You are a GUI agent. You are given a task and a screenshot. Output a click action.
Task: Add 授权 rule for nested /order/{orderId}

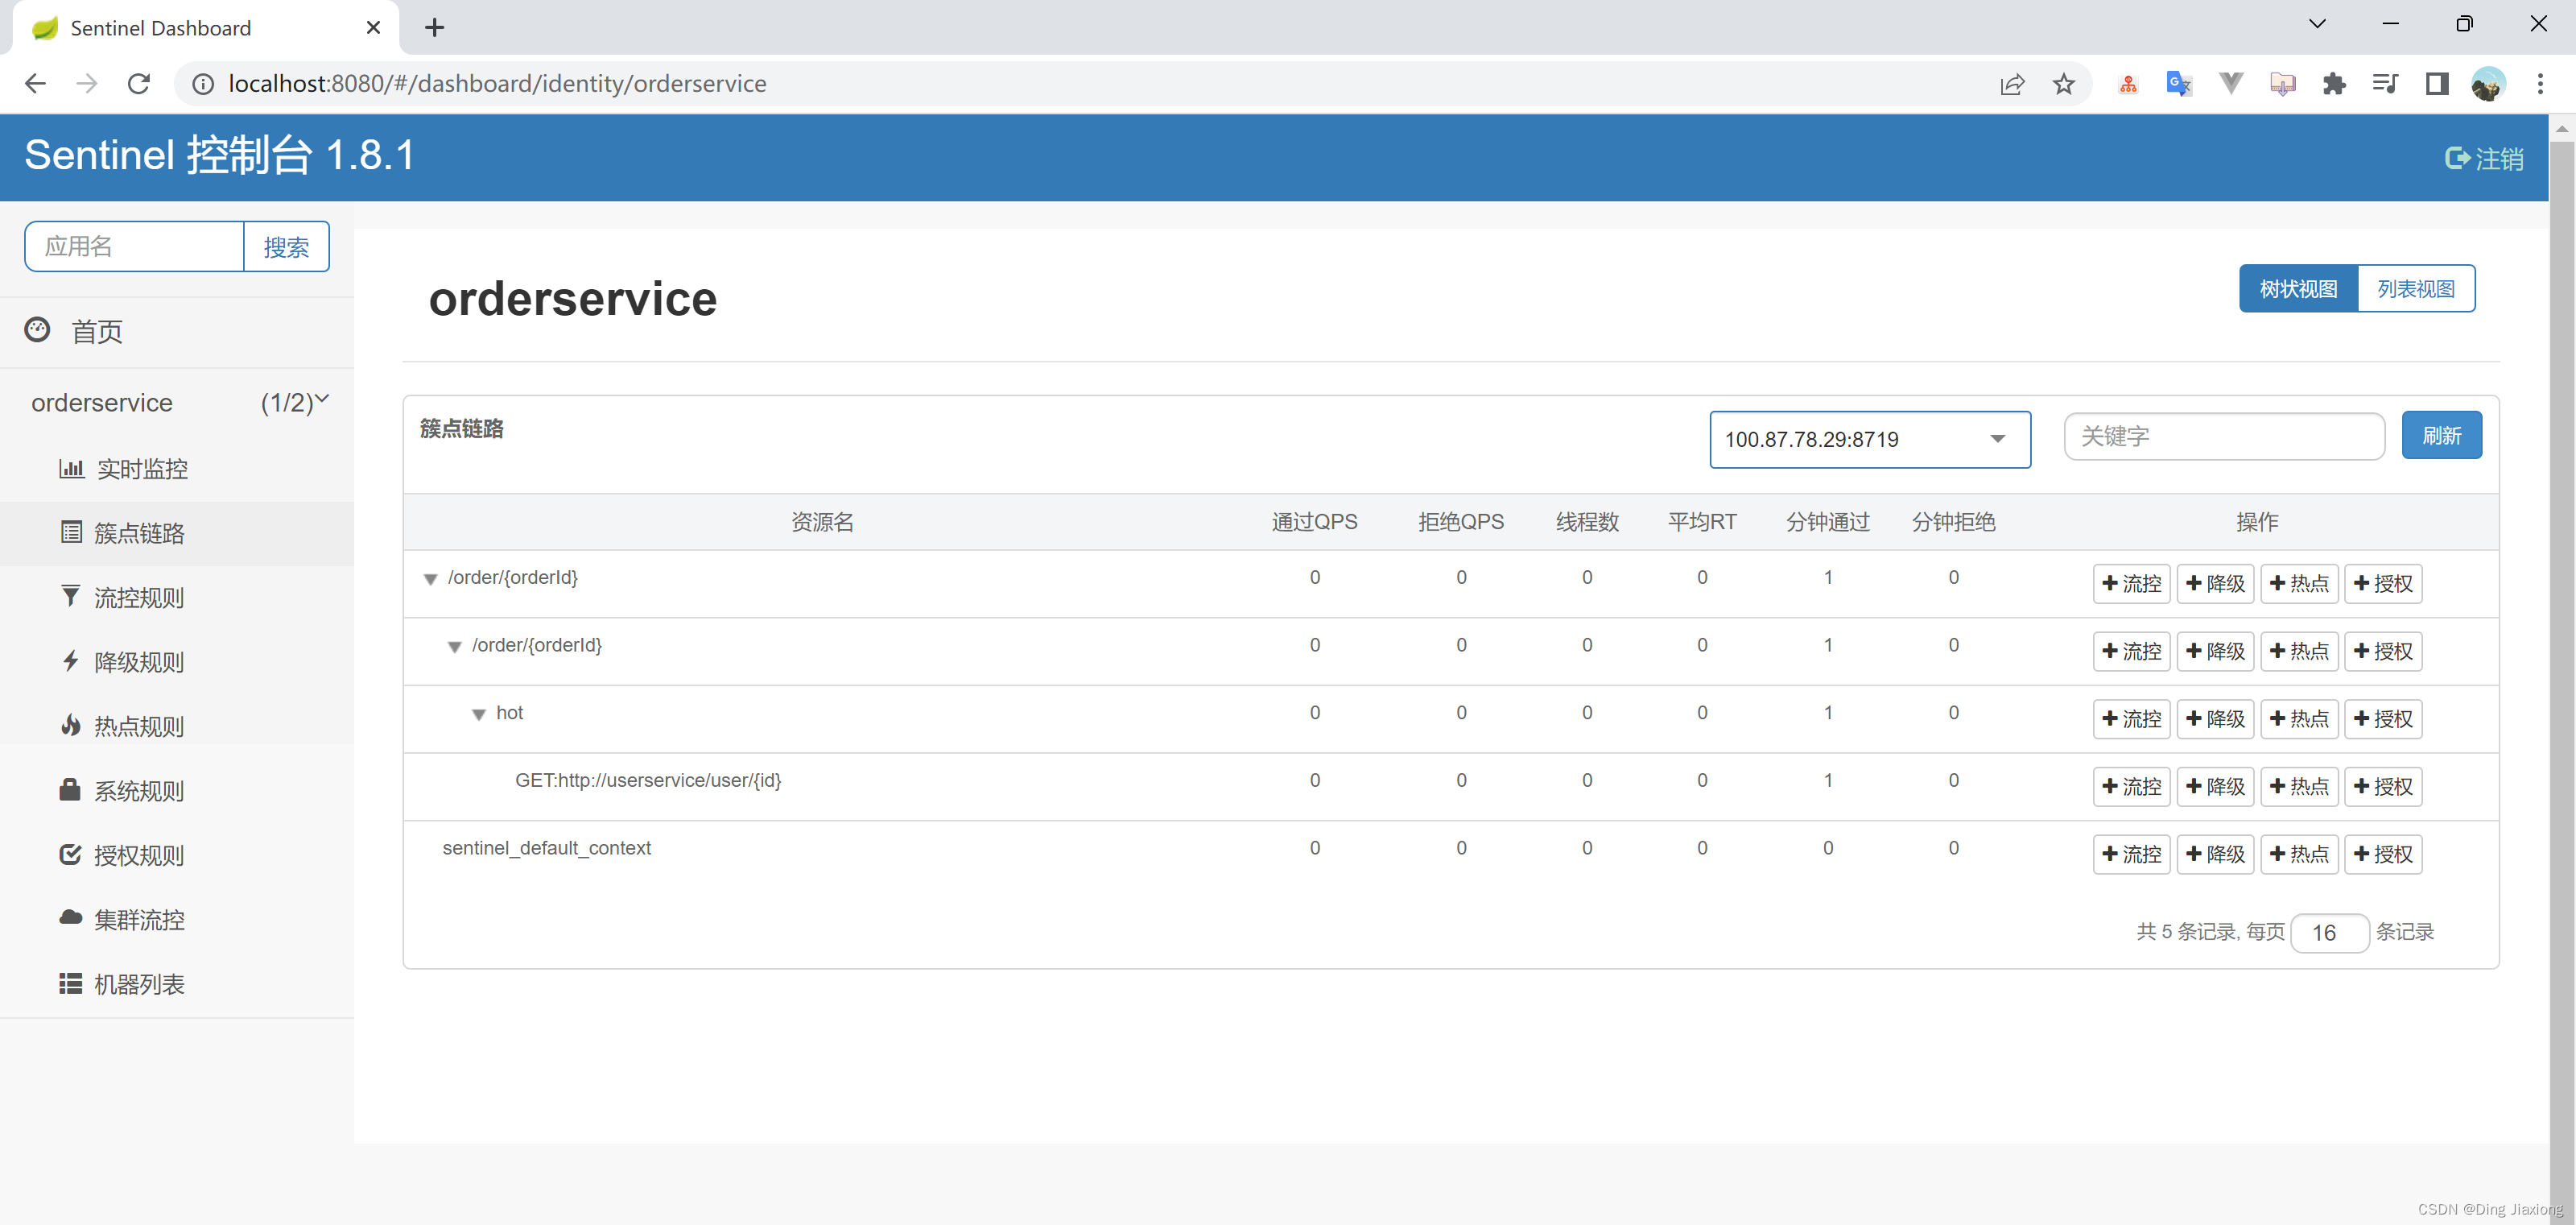pyautogui.click(x=2383, y=652)
